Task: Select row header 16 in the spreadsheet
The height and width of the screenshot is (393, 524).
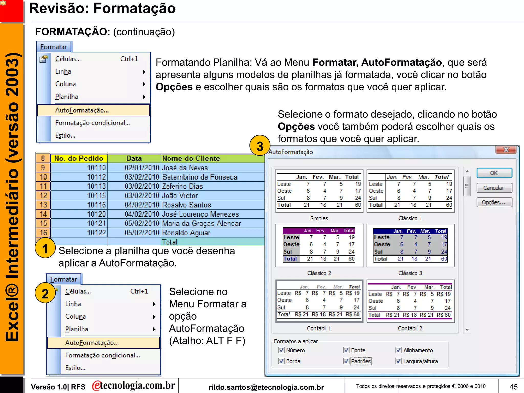Action: pyautogui.click(x=43, y=233)
